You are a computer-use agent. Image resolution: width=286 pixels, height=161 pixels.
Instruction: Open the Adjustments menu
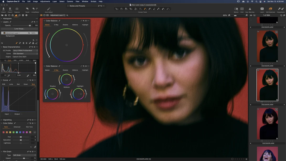click(45, 2)
